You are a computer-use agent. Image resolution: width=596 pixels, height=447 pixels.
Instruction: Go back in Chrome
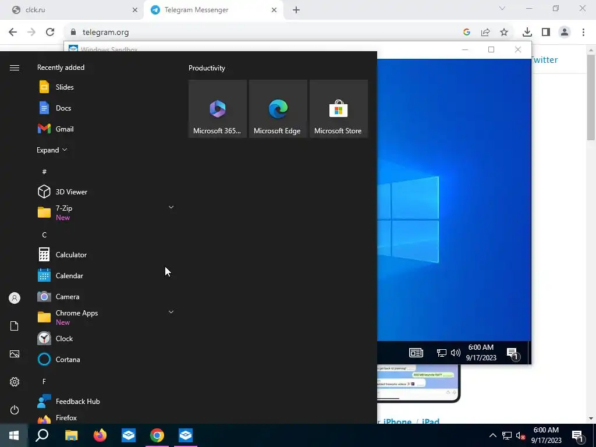[x=13, y=33]
